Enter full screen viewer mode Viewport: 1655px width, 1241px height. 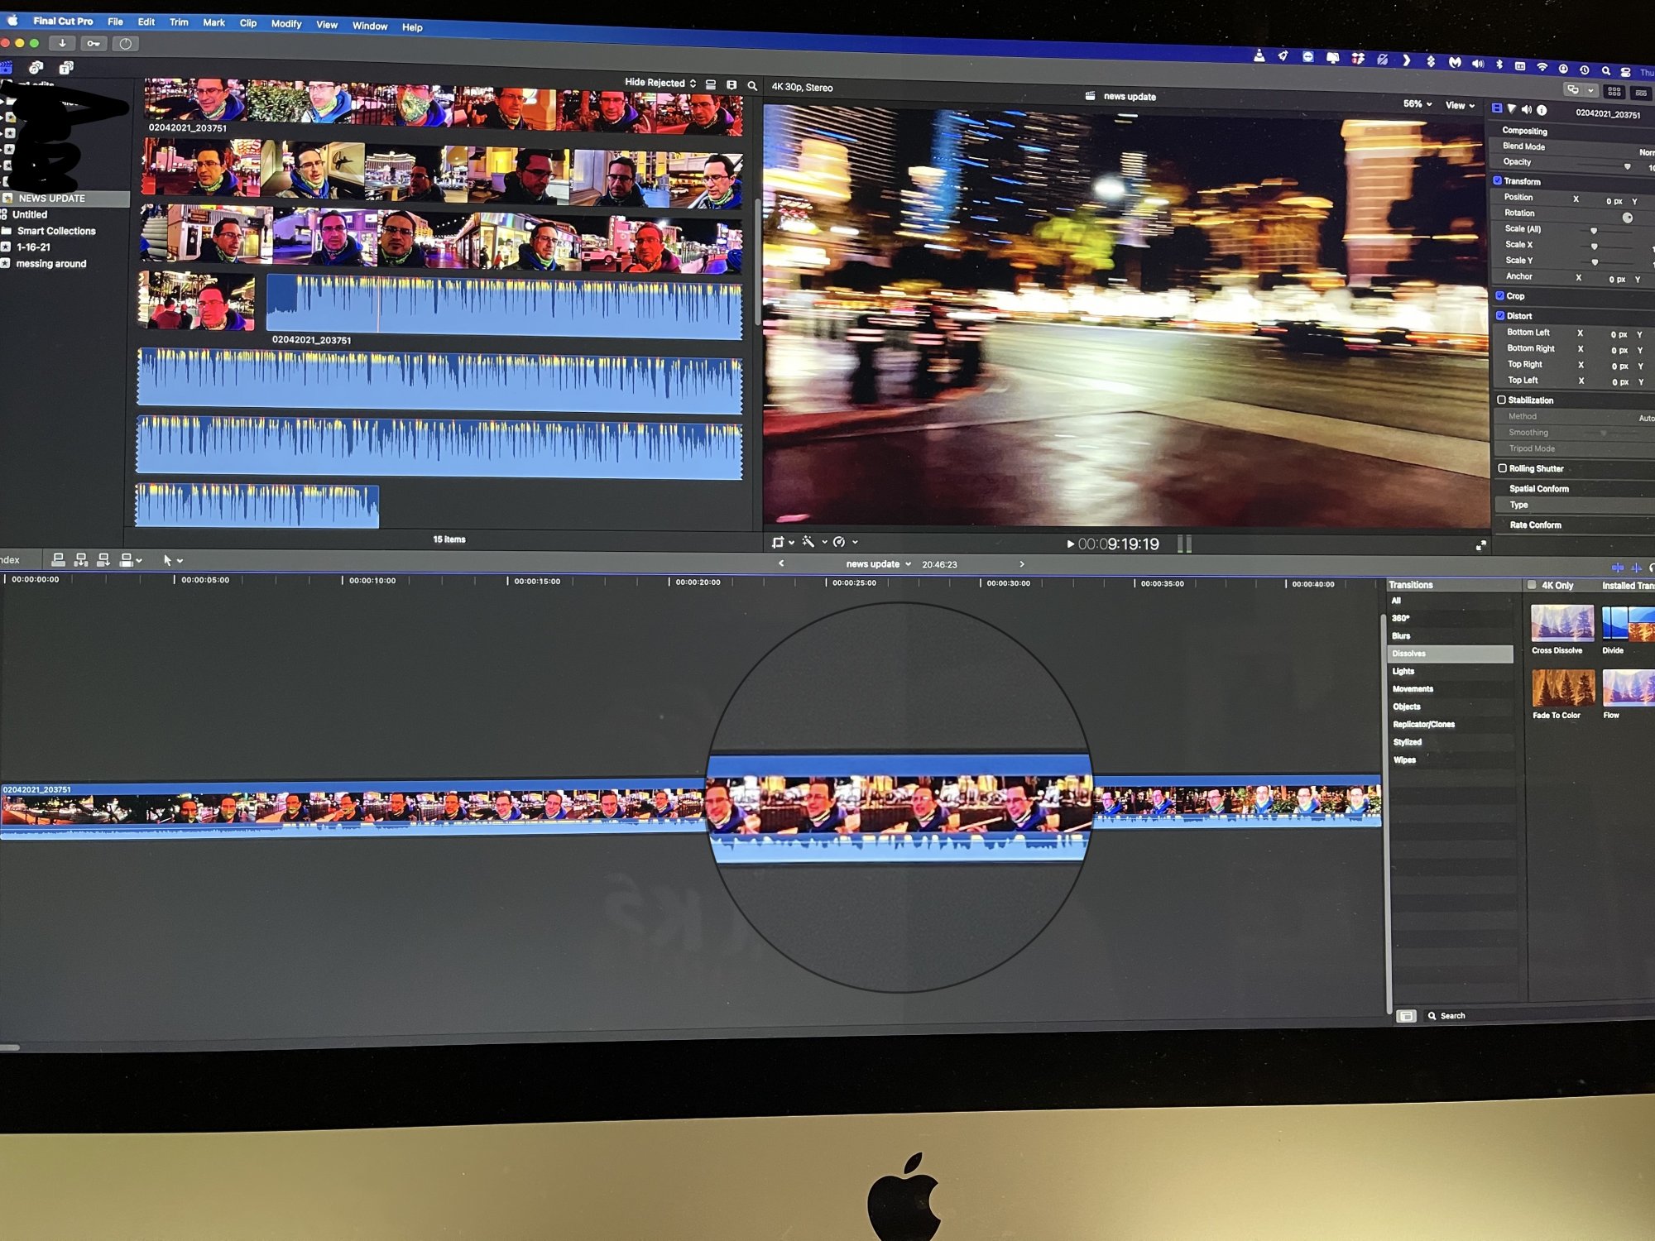(1480, 545)
